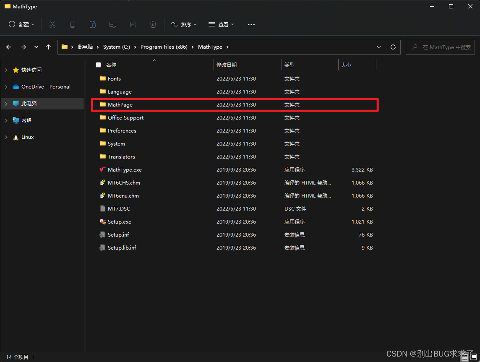
Task: Go up one folder level arrow
Action: (x=48, y=47)
